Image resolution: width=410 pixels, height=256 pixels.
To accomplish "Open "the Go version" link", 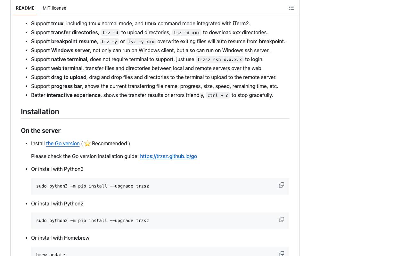I will coord(63,143).
